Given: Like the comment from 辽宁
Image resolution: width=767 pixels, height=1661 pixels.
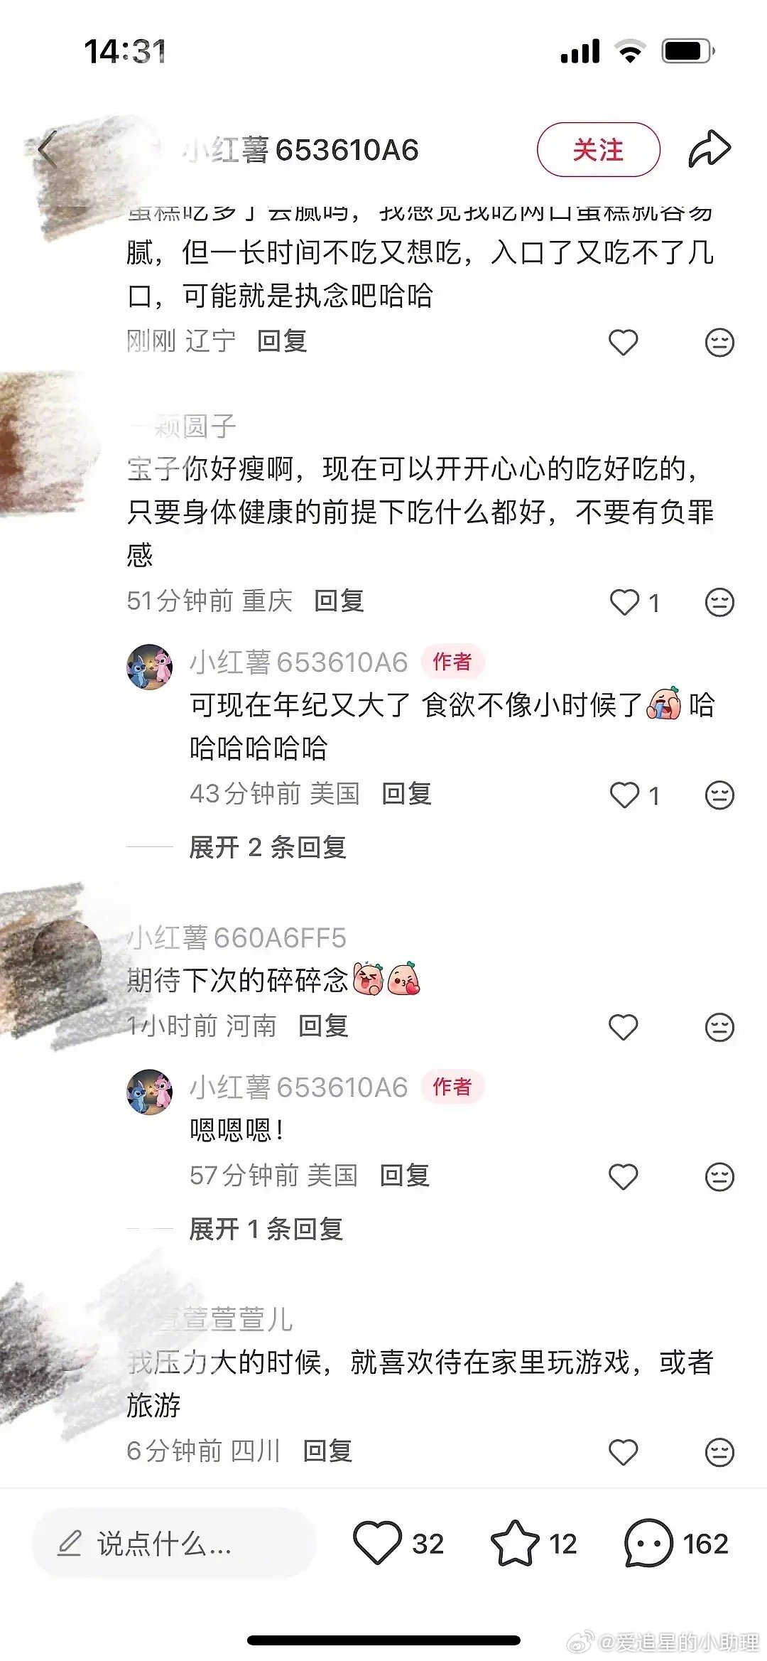Looking at the screenshot, I should tap(624, 343).
